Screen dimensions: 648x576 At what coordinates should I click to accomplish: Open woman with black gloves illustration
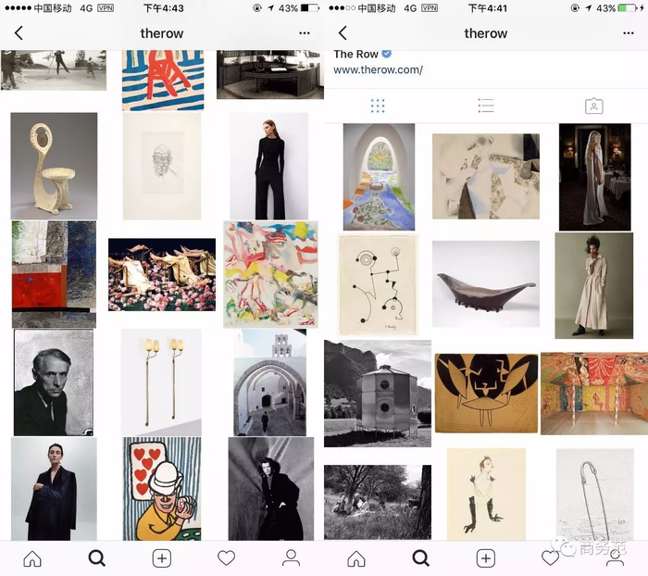[486, 495]
